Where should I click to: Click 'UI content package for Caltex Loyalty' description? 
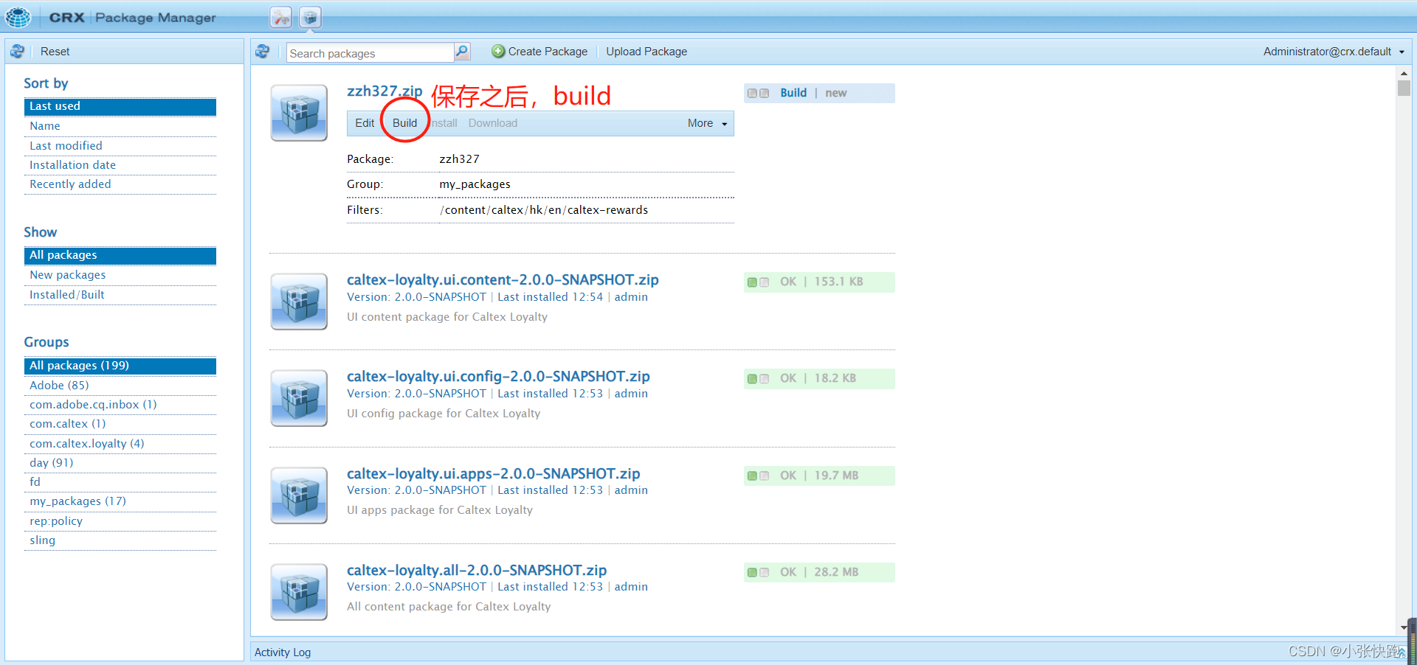coord(447,317)
